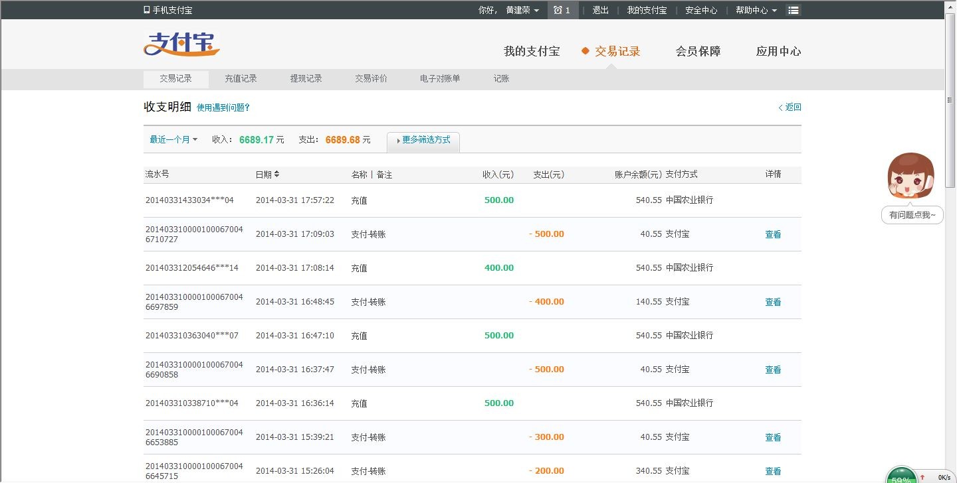
Task: Switch to the 充值记录 tab
Action: pos(241,78)
